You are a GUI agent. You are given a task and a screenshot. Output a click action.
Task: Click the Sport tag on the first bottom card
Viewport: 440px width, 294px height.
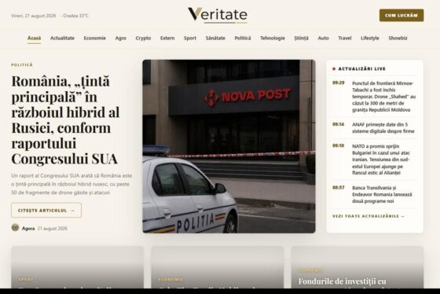(x=26, y=279)
